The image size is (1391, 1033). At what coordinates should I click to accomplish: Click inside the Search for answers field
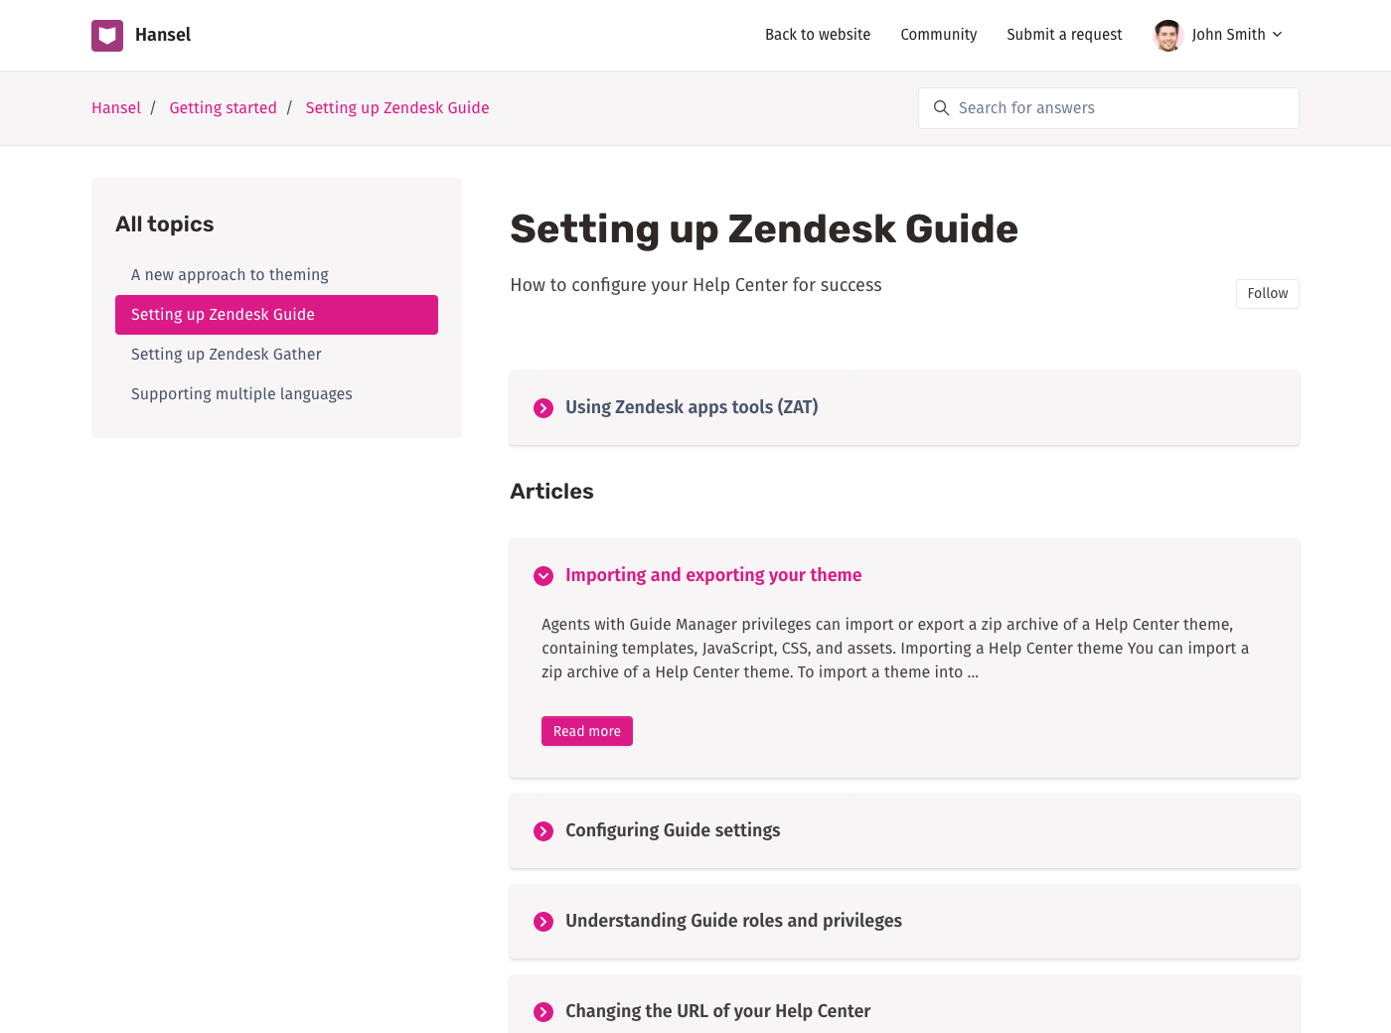tap(1123, 108)
